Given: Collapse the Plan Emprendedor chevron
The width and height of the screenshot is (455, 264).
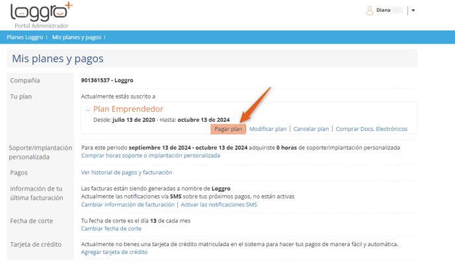Looking at the screenshot, I should pyautogui.click(x=88, y=110).
